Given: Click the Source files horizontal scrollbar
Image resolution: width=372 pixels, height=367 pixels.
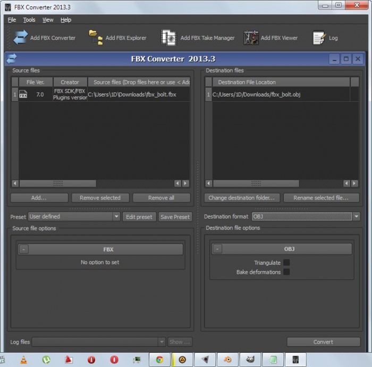Looking at the screenshot, I should (x=100, y=183).
